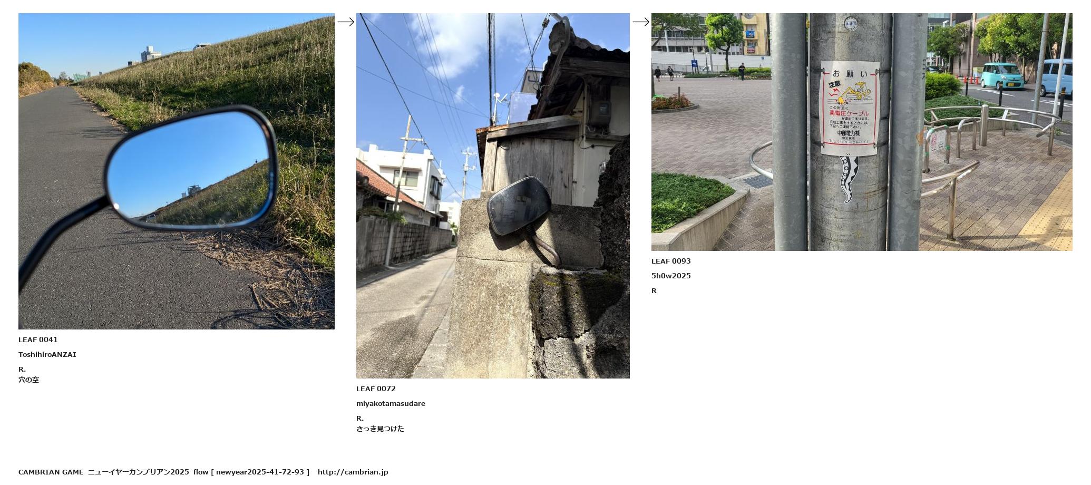Click the R. marker under miyakotamasudare
The width and height of the screenshot is (1091, 485).
tap(360, 419)
